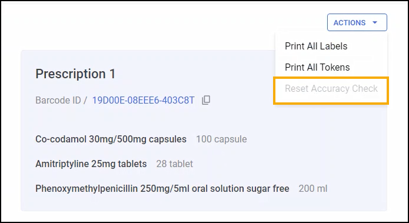Open the ACTIONS dropdown caret arrow
The height and width of the screenshot is (223, 409).
tap(375, 22)
